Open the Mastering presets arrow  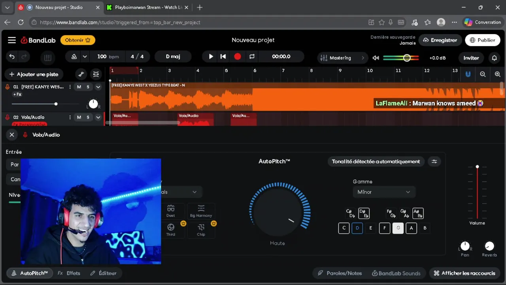363,58
